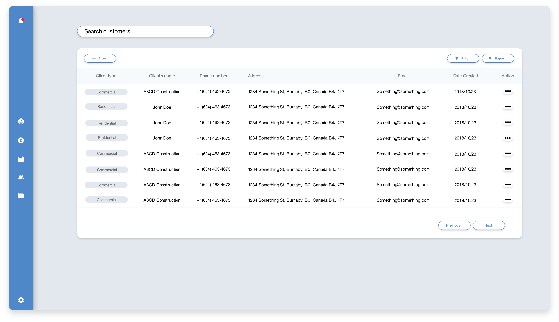Open action menu for the sixth table row
This screenshot has height=322, width=559.
click(508, 169)
